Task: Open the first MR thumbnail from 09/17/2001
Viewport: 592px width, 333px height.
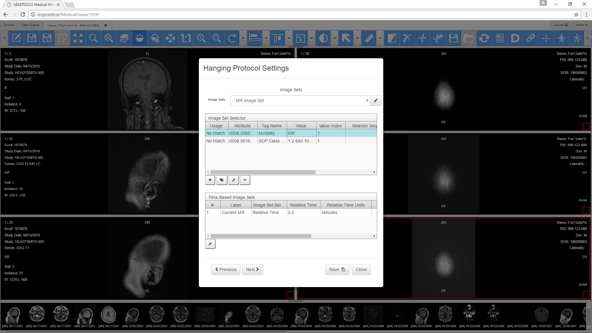Action: 13,314
